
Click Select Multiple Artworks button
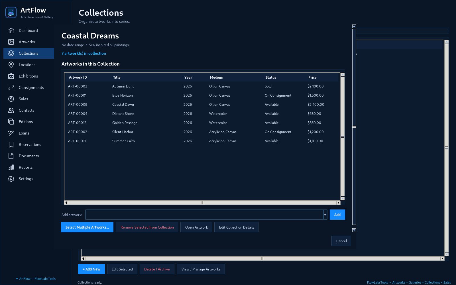pos(87,227)
